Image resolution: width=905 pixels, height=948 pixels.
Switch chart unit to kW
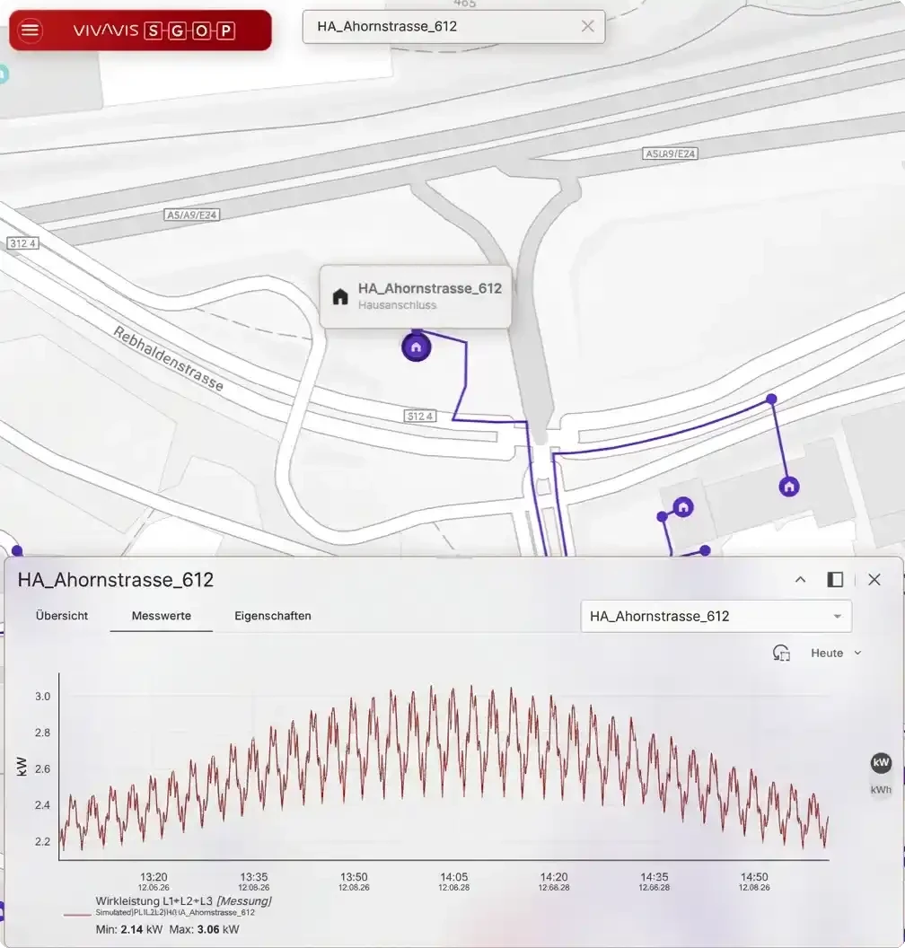click(x=881, y=762)
